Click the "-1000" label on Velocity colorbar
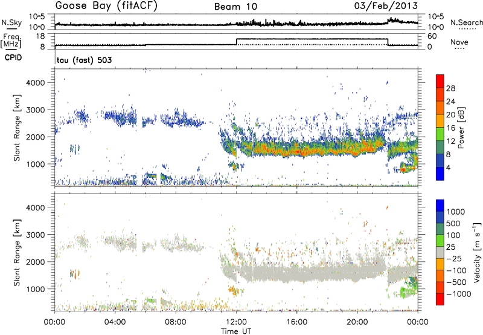This screenshot has height=335, width=483. pyautogui.click(x=458, y=294)
